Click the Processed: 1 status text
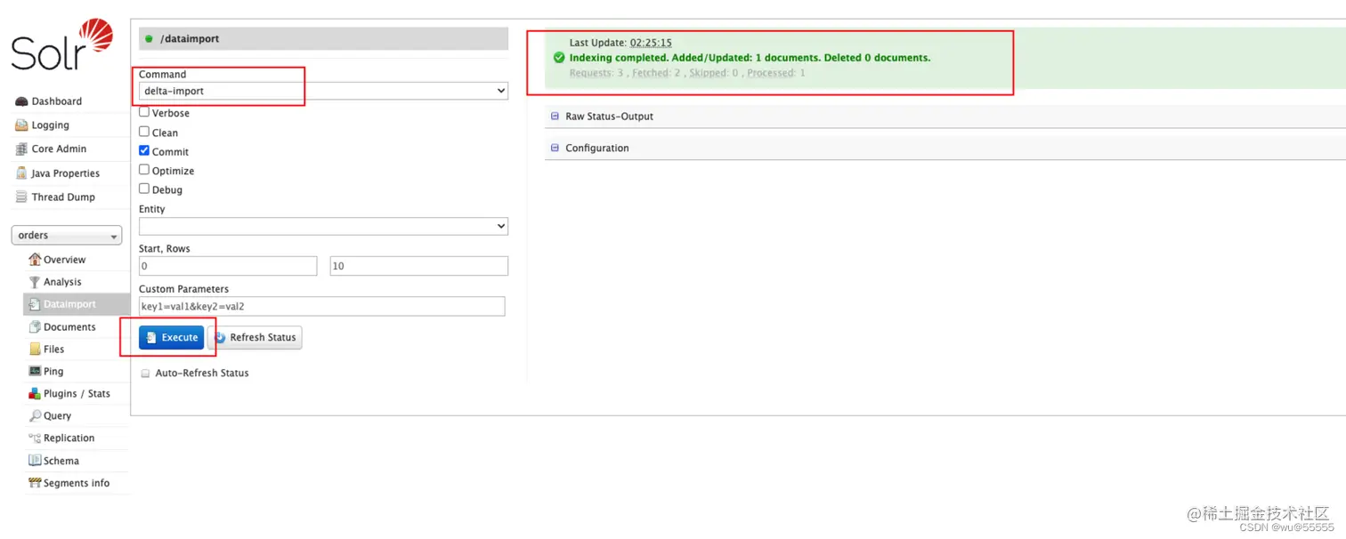 (776, 73)
